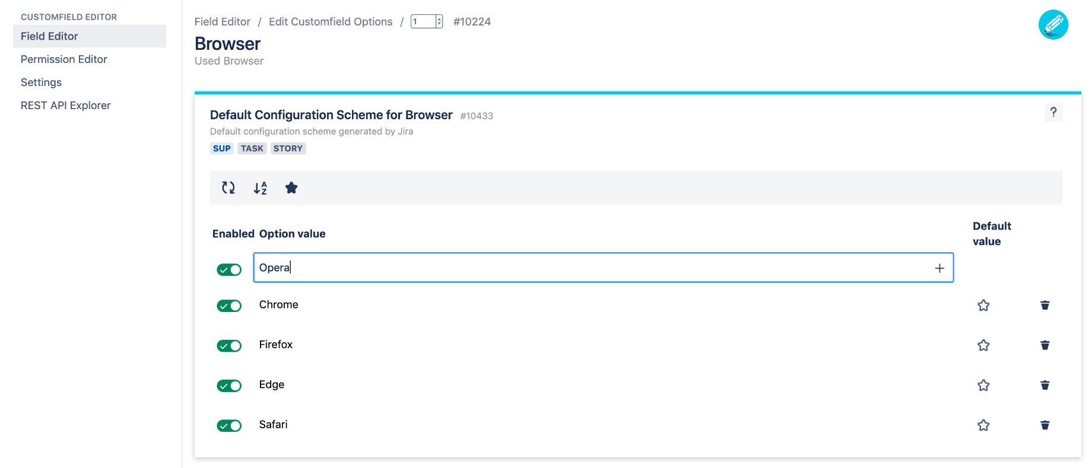Image resolution: width=1092 pixels, height=468 pixels.
Task: Click the refresh options icon
Action: (227, 187)
